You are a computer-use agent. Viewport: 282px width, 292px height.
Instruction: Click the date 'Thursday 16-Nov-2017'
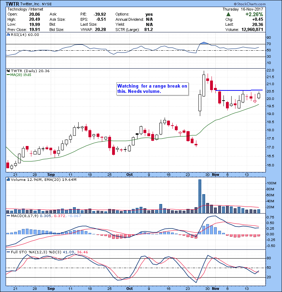pyautogui.click(x=243, y=9)
